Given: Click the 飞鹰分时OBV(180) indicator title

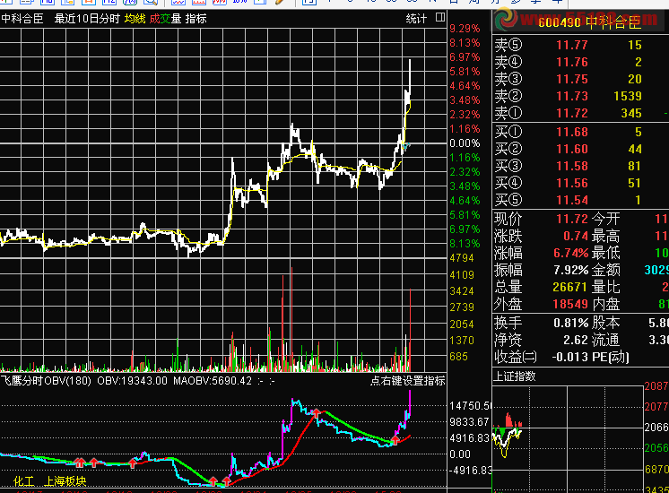Looking at the screenshot, I should point(46,380).
